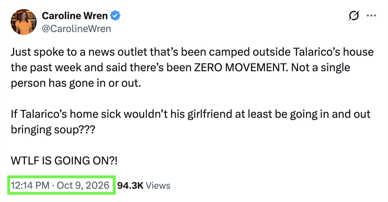
Task: Click the Oct 9, 2026 date
Action: (x=83, y=185)
